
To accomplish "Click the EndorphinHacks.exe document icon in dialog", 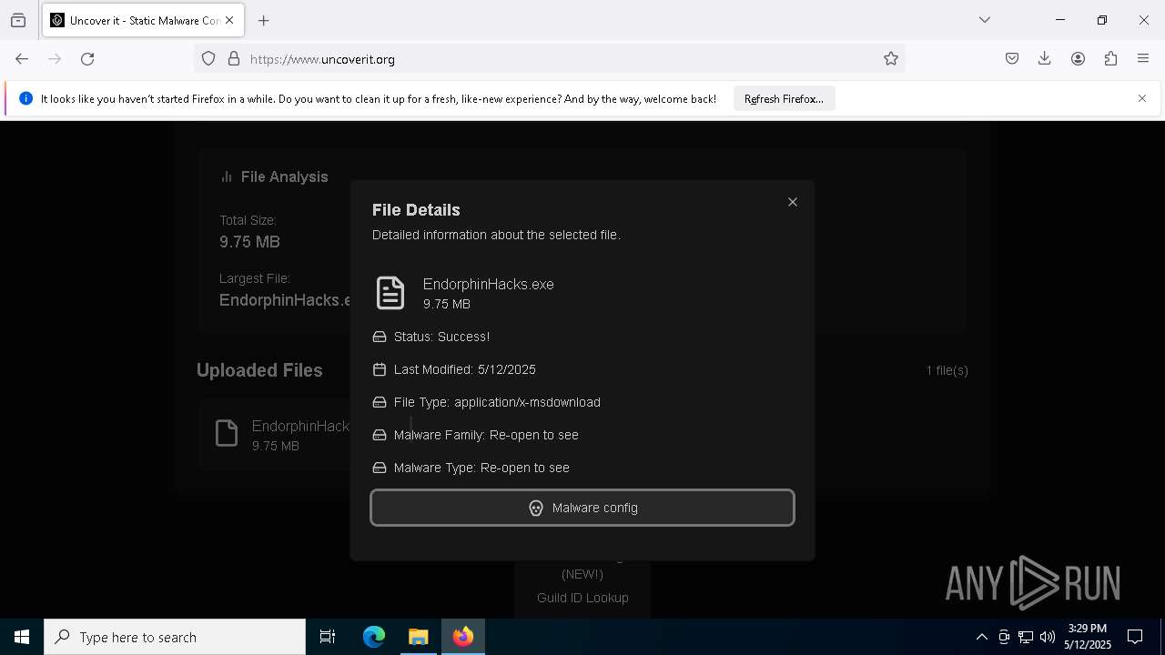I will click(x=390, y=293).
